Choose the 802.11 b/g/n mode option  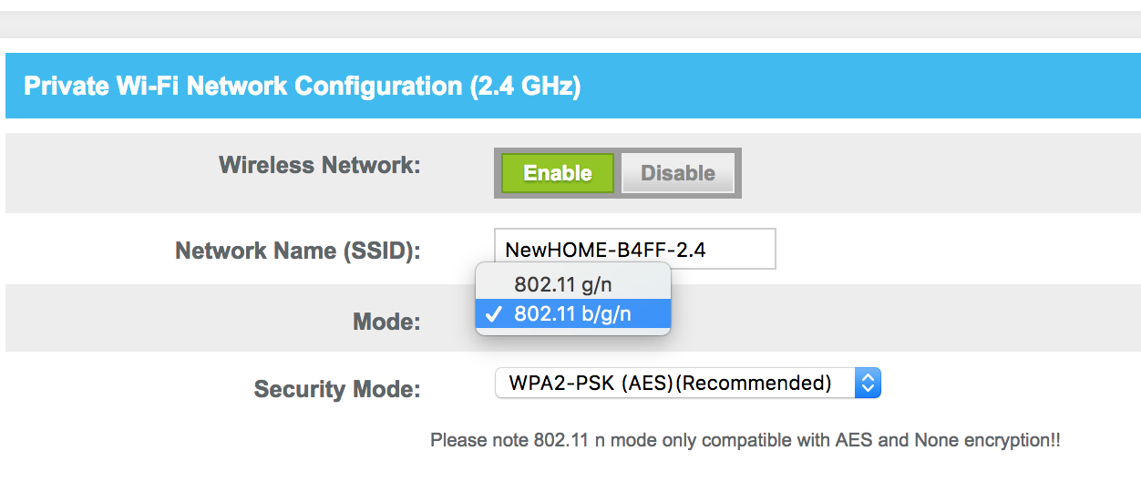[573, 314]
